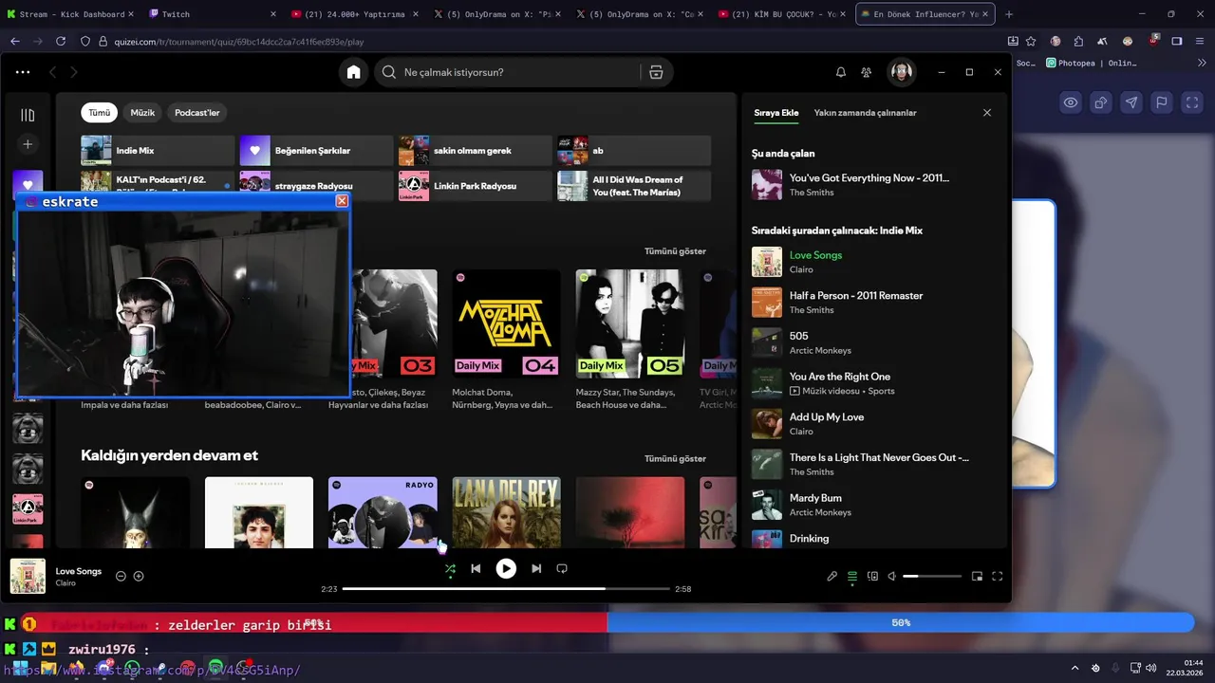
Task: Close the queue panel with the X
Action: [987, 113]
